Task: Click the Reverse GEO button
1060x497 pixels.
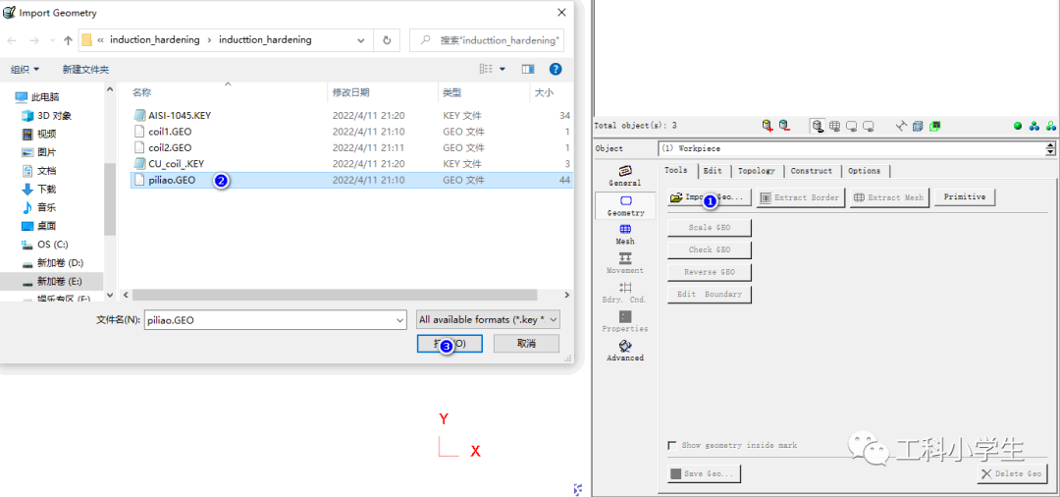Action: point(710,272)
